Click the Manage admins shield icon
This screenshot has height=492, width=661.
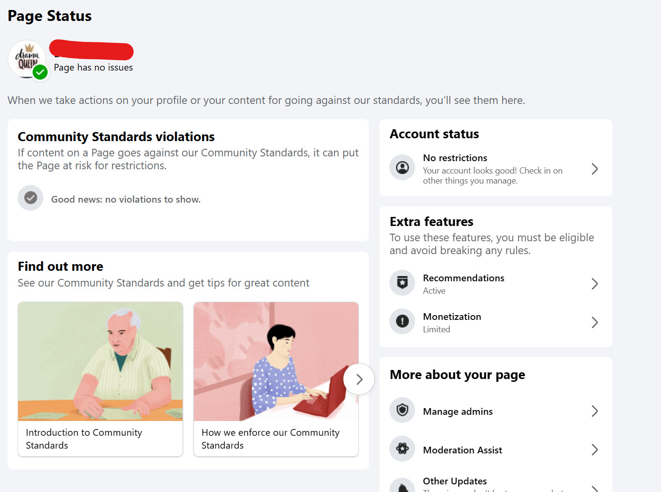[402, 410]
